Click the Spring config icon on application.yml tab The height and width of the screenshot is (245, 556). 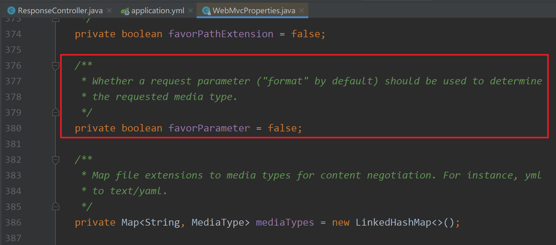(x=125, y=11)
